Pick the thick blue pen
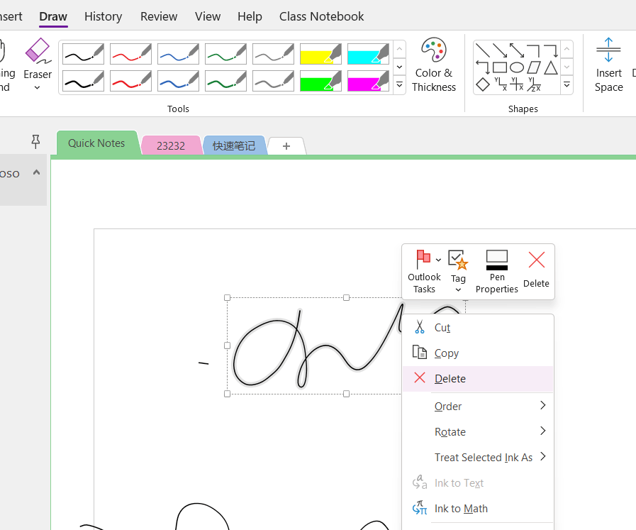The image size is (636, 530). 178,80
